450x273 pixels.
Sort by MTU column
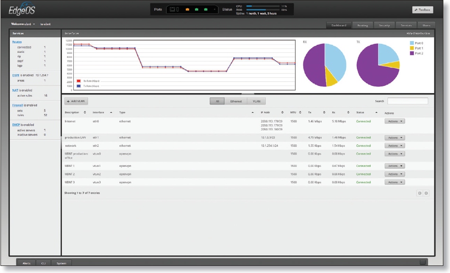pyautogui.click(x=296, y=112)
